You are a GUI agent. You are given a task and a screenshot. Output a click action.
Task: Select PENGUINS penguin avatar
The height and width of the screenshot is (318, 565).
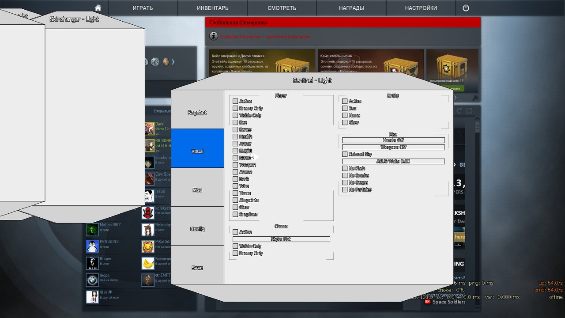(92, 246)
